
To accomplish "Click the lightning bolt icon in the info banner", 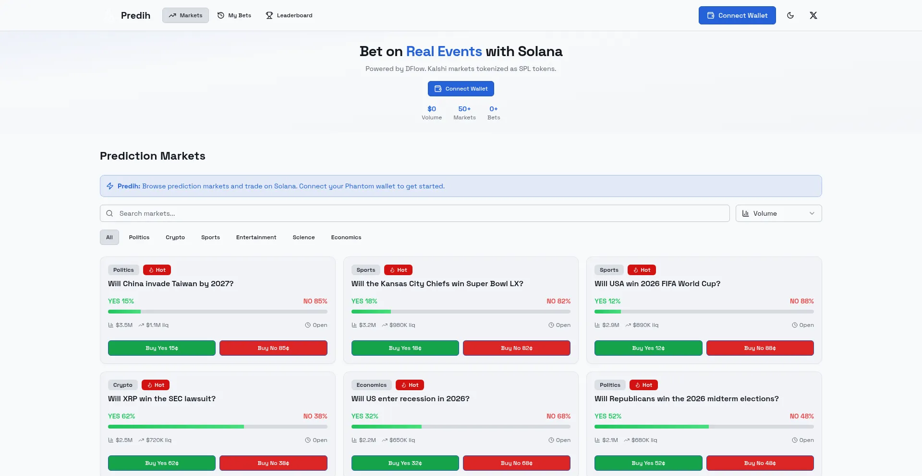I will click(110, 186).
